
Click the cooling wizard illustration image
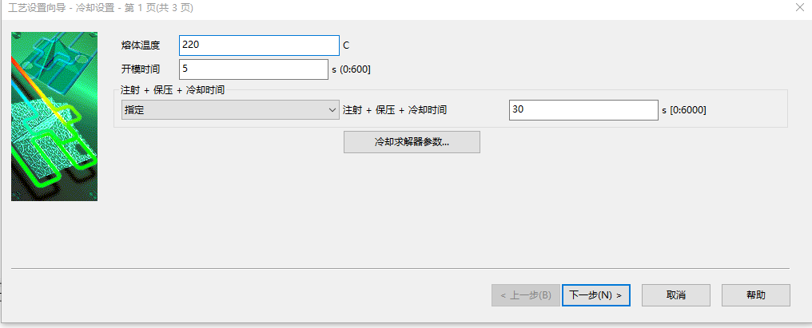(x=54, y=117)
